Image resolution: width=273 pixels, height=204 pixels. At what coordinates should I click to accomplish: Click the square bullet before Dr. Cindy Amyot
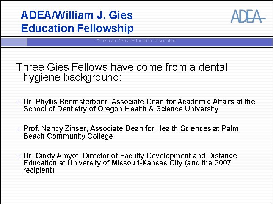18,156
